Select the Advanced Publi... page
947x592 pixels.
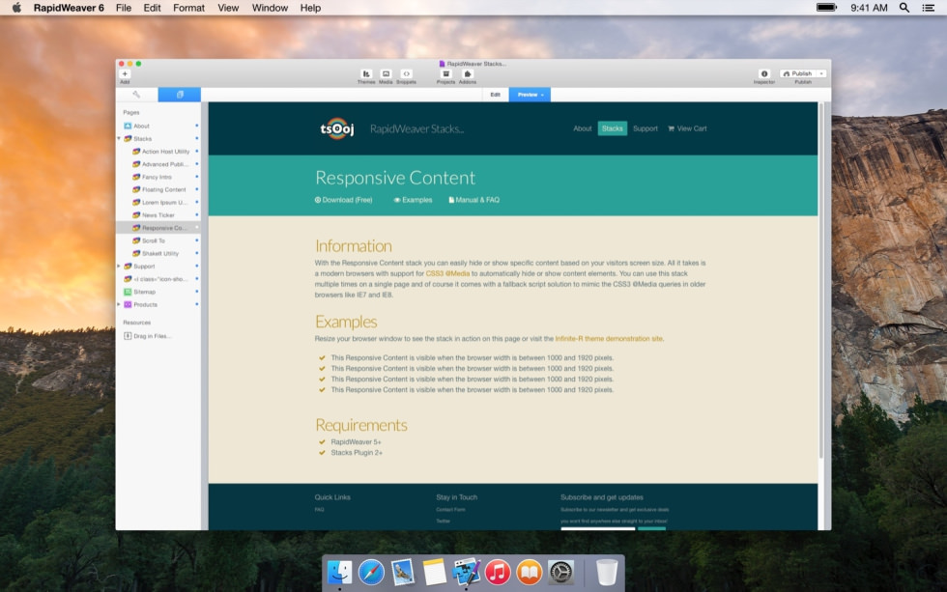click(x=165, y=164)
